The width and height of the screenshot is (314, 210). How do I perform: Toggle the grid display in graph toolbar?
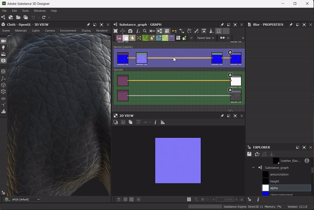point(219,31)
